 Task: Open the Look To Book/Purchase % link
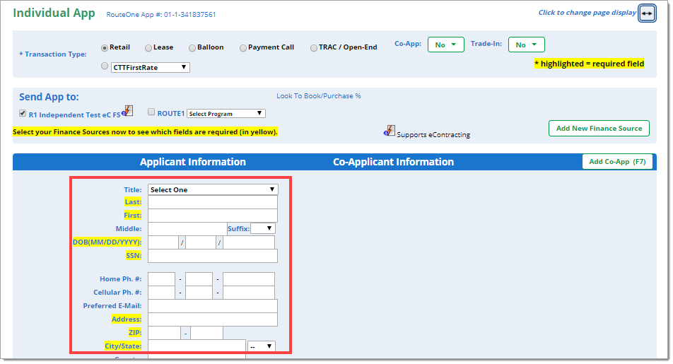pos(318,96)
